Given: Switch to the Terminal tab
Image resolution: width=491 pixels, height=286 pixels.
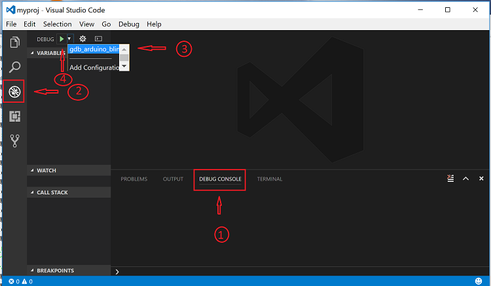Looking at the screenshot, I should [269, 179].
